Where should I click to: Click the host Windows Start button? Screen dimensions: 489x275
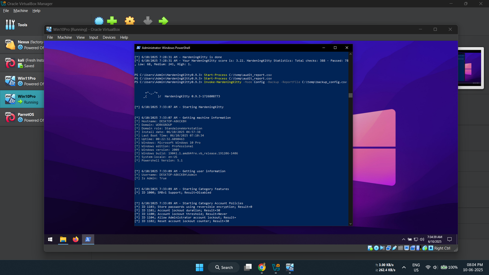click(x=199, y=267)
